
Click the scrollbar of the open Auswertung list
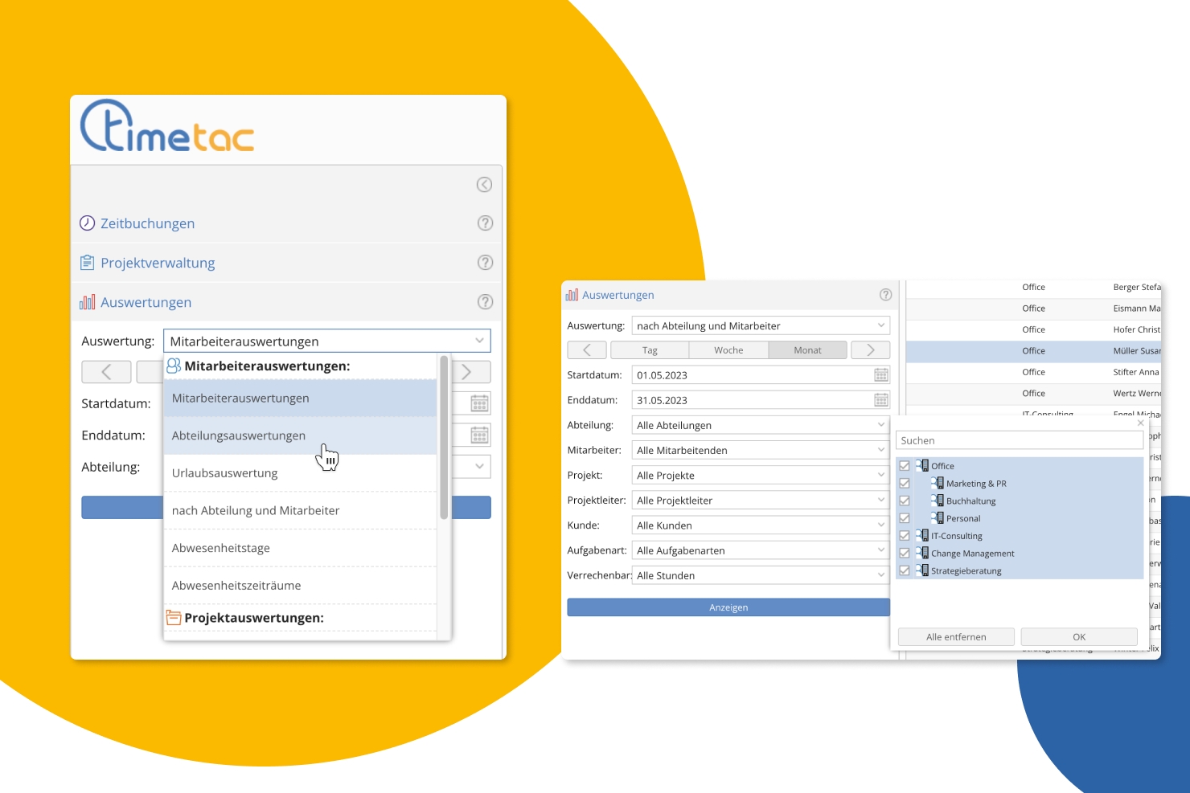click(444, 438)
